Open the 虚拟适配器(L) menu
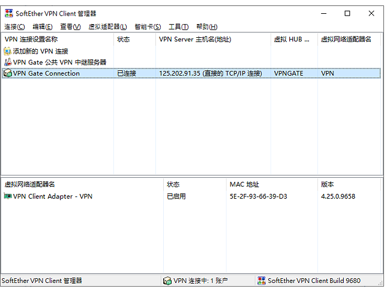 [107, 26]
